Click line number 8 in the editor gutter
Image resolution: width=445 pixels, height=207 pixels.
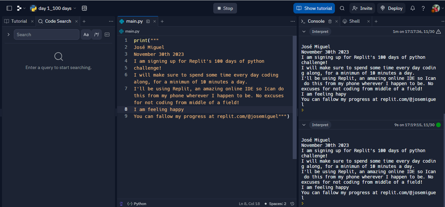click(x=126, y=109)
